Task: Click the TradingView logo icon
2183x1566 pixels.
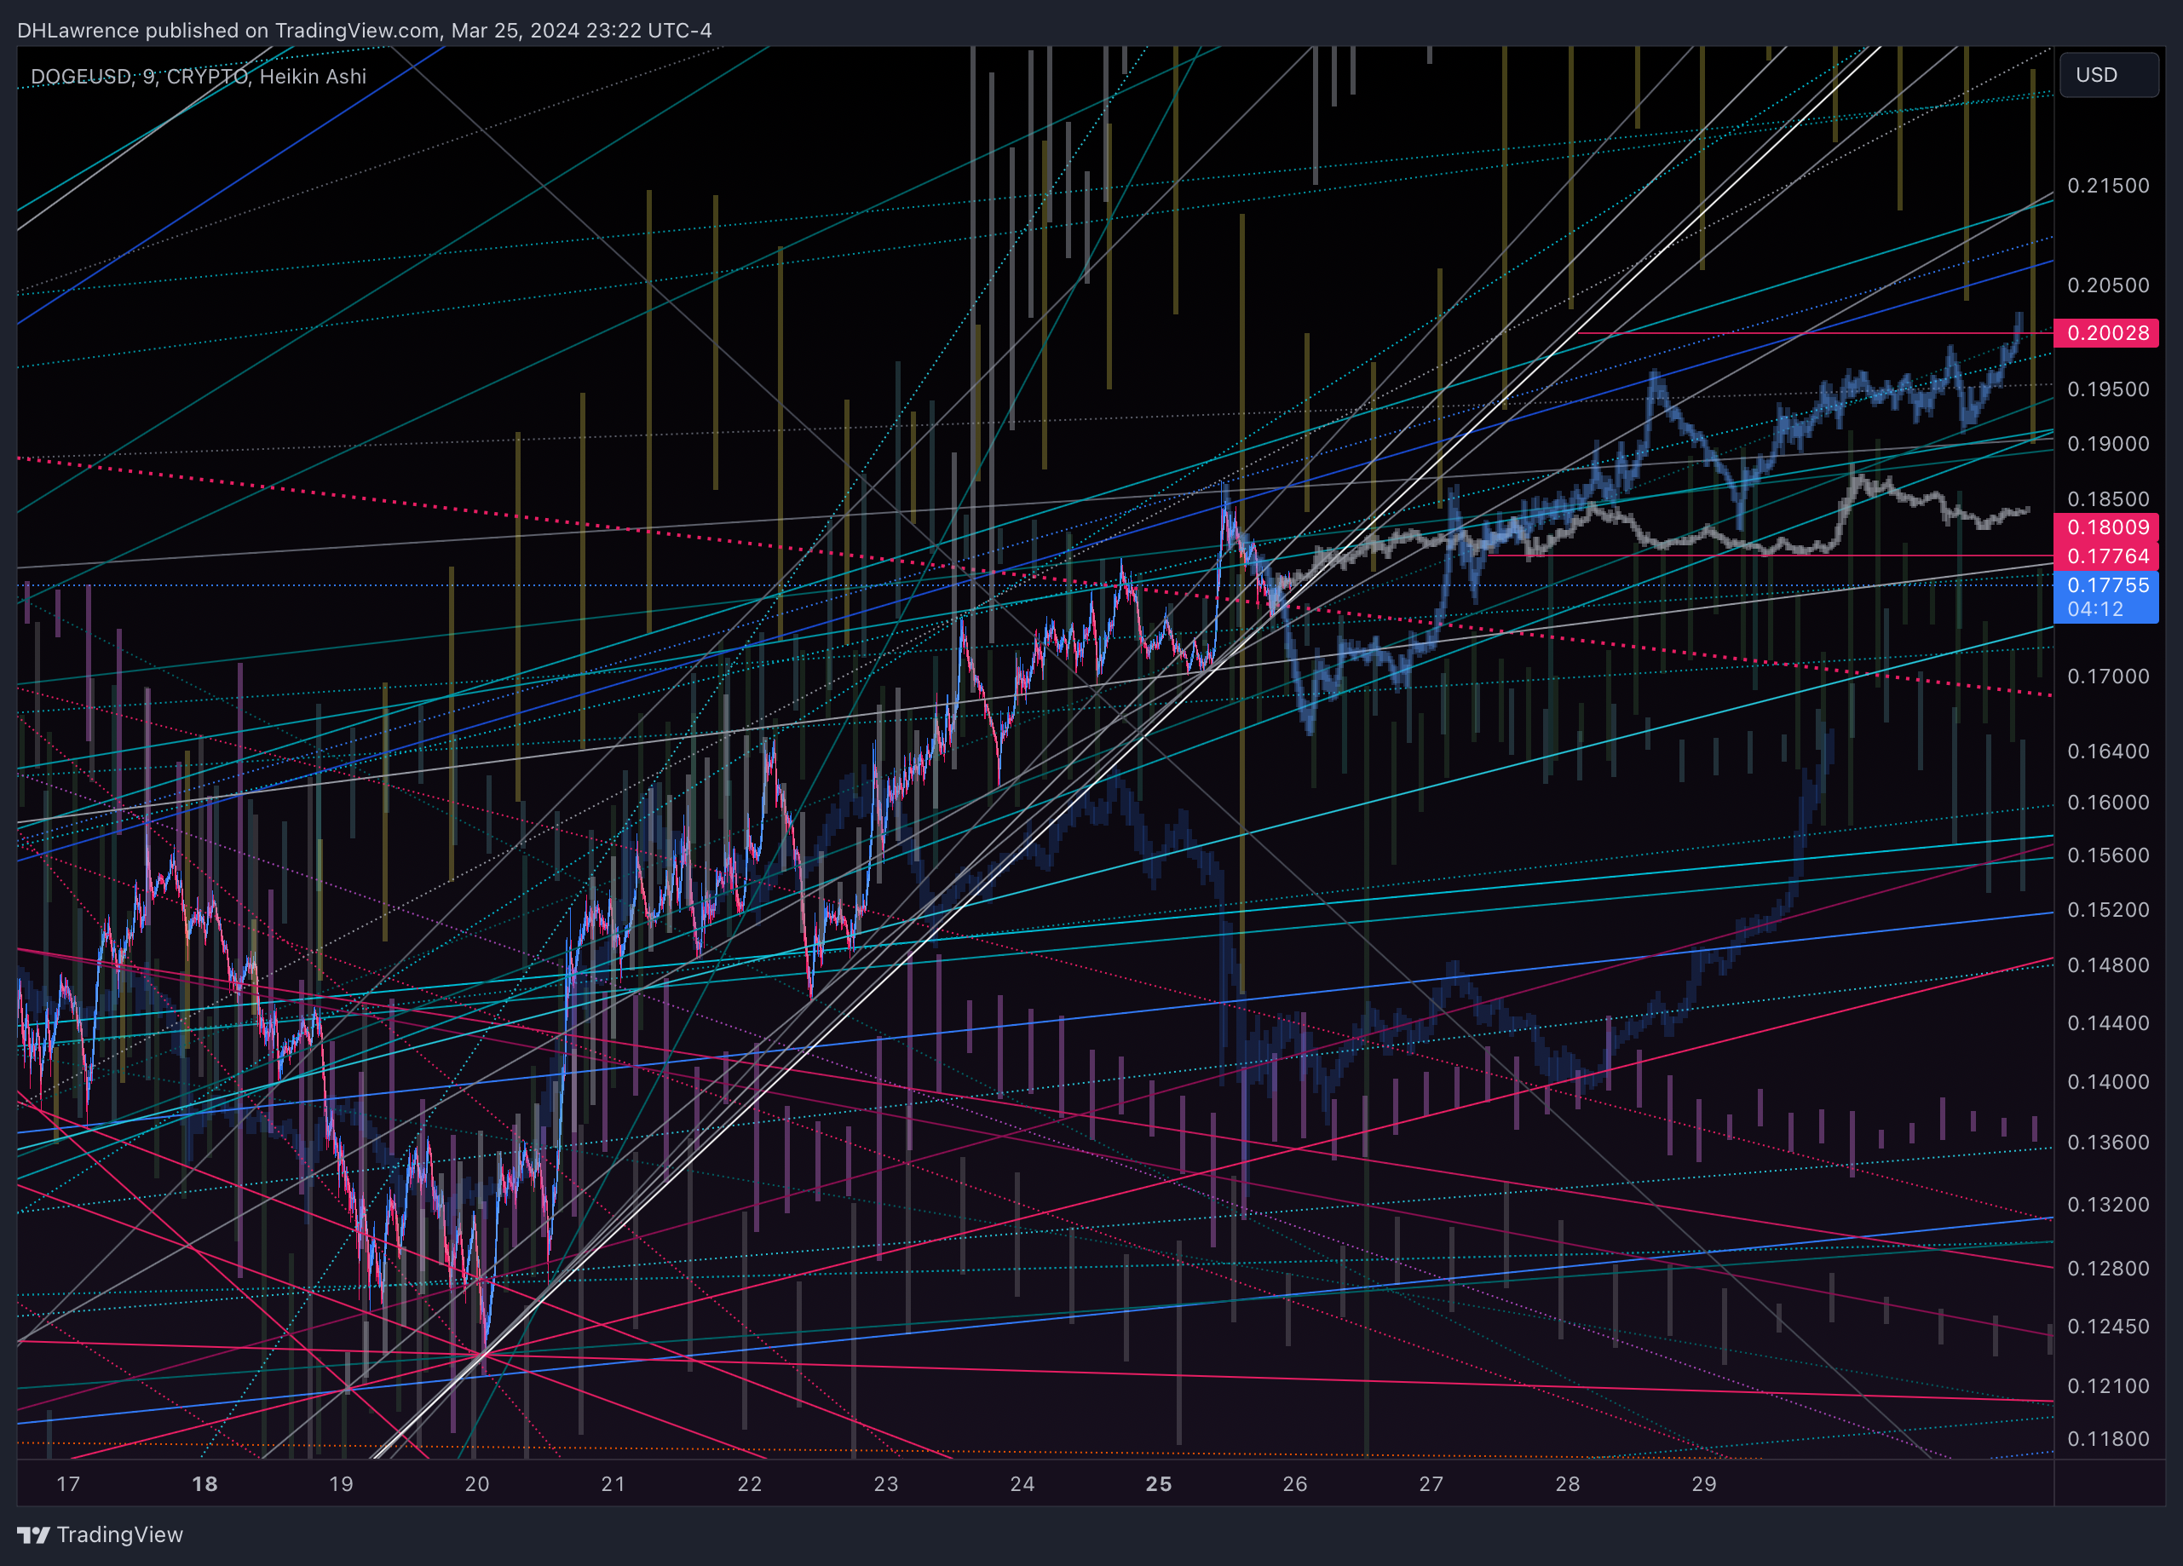Action: [34, 1534]
